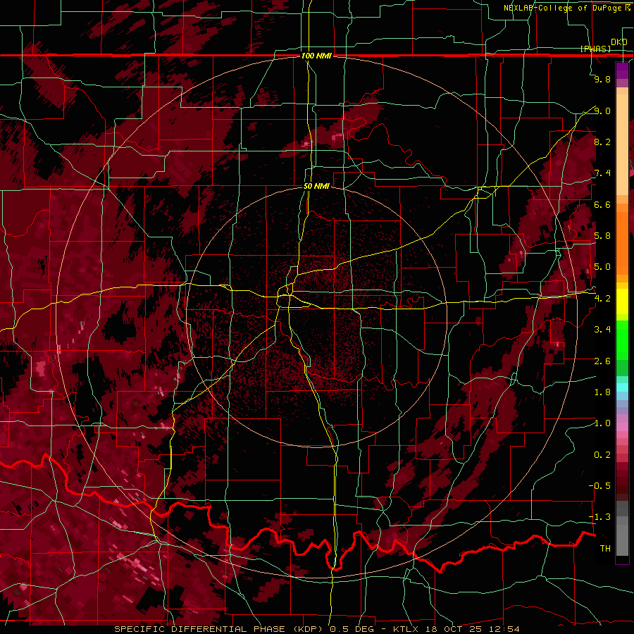
Task: Pick the pink swatch beside 1.0
Action: 622,426
